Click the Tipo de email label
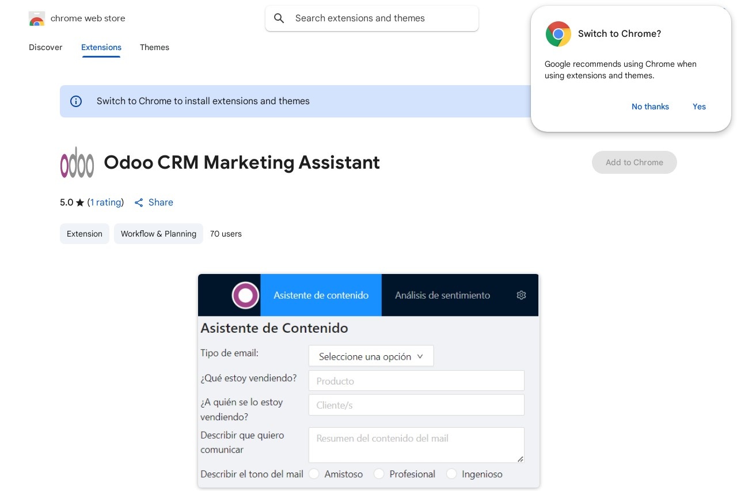737x491 pixels. (x=229, y=353)
